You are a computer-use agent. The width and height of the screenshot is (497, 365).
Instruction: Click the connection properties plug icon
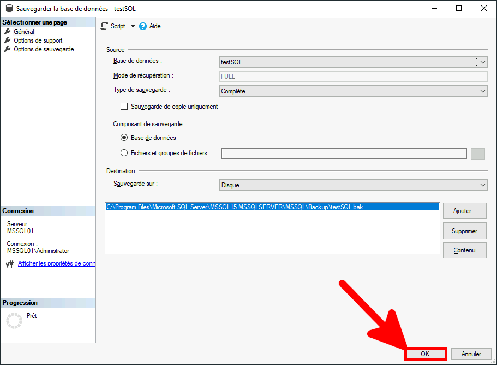click(x=9, y=263)
